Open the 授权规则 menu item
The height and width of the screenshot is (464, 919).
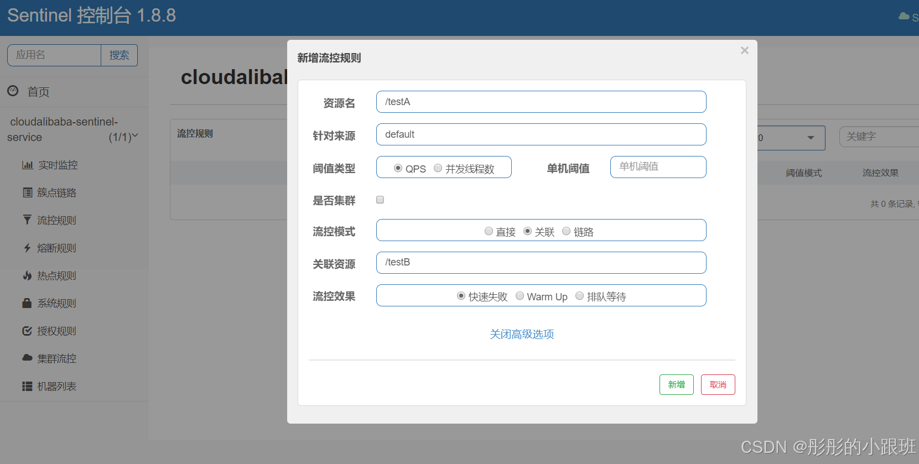click(57, 331)
